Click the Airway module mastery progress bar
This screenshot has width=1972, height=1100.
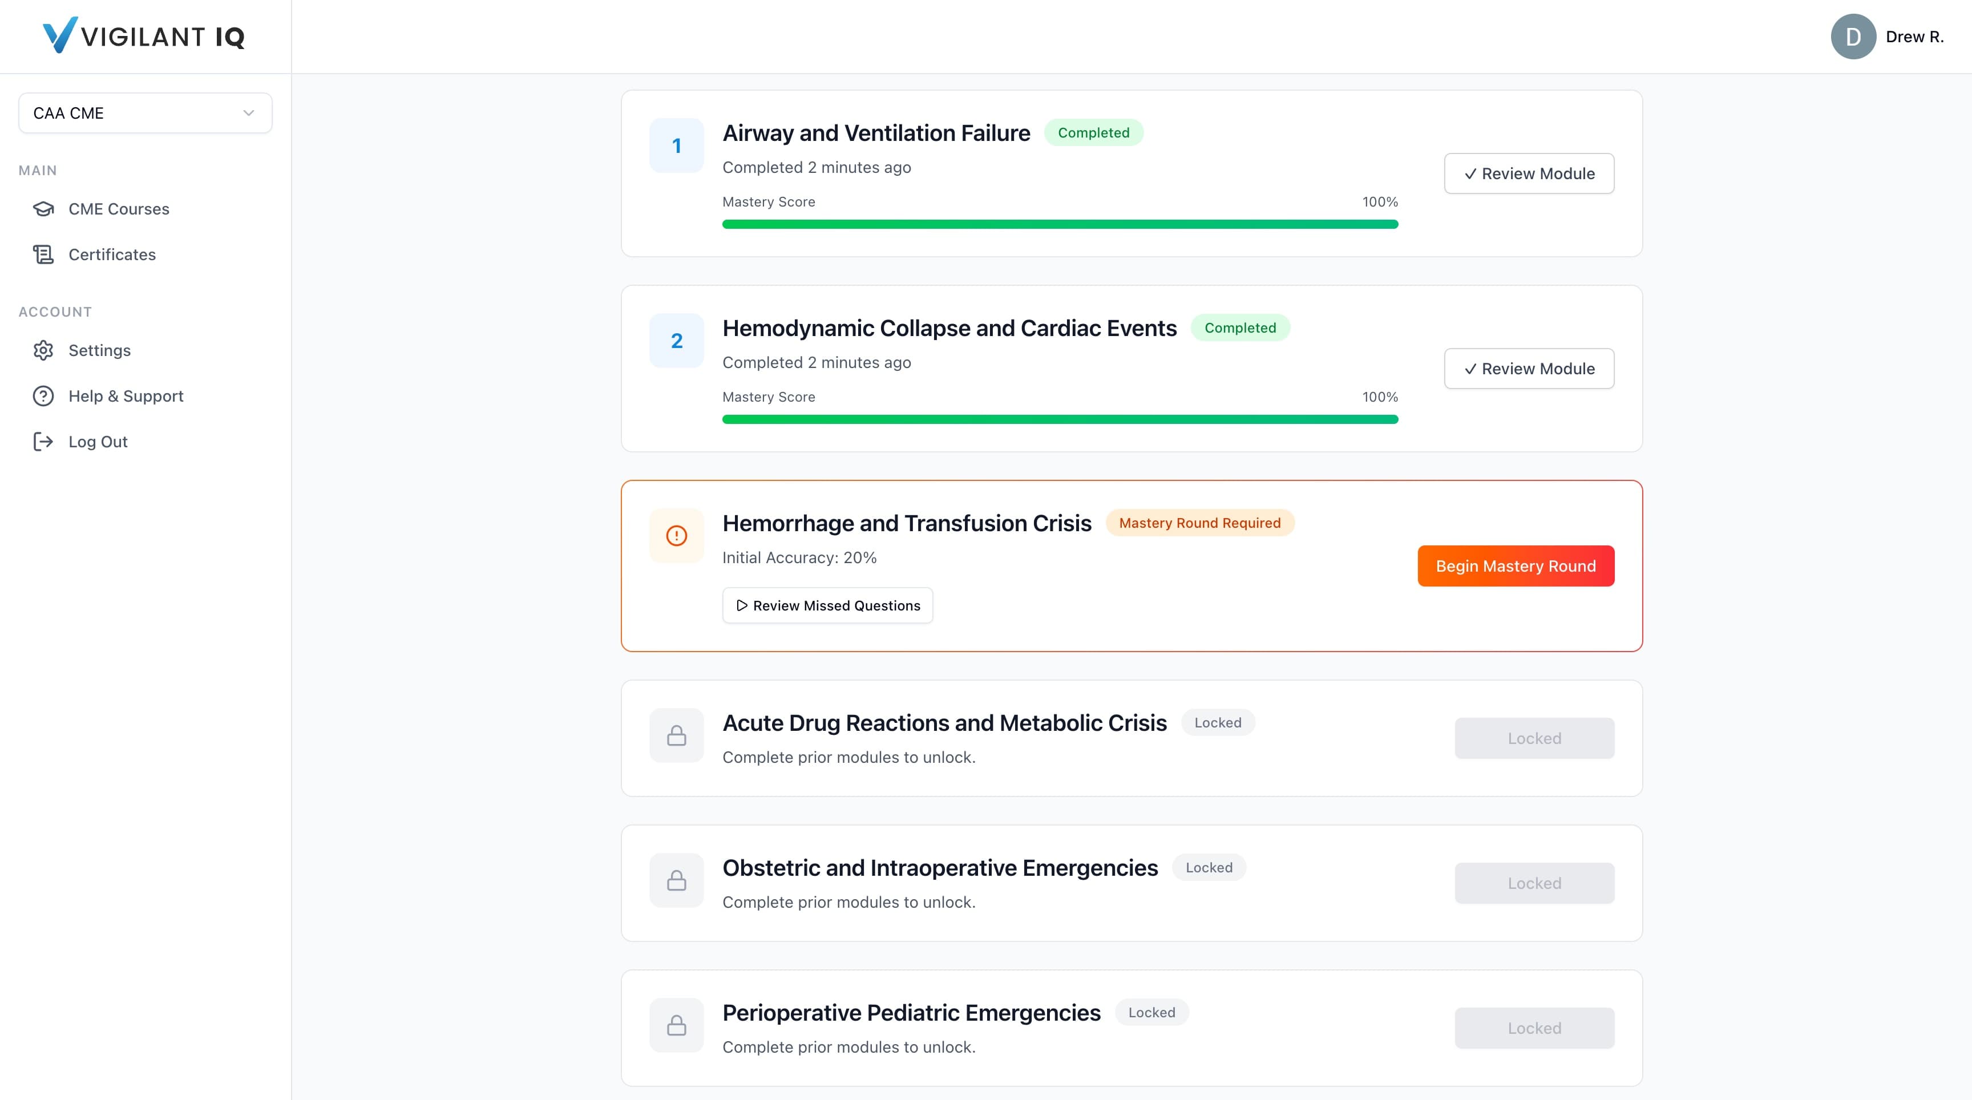tap(1060, 224)
